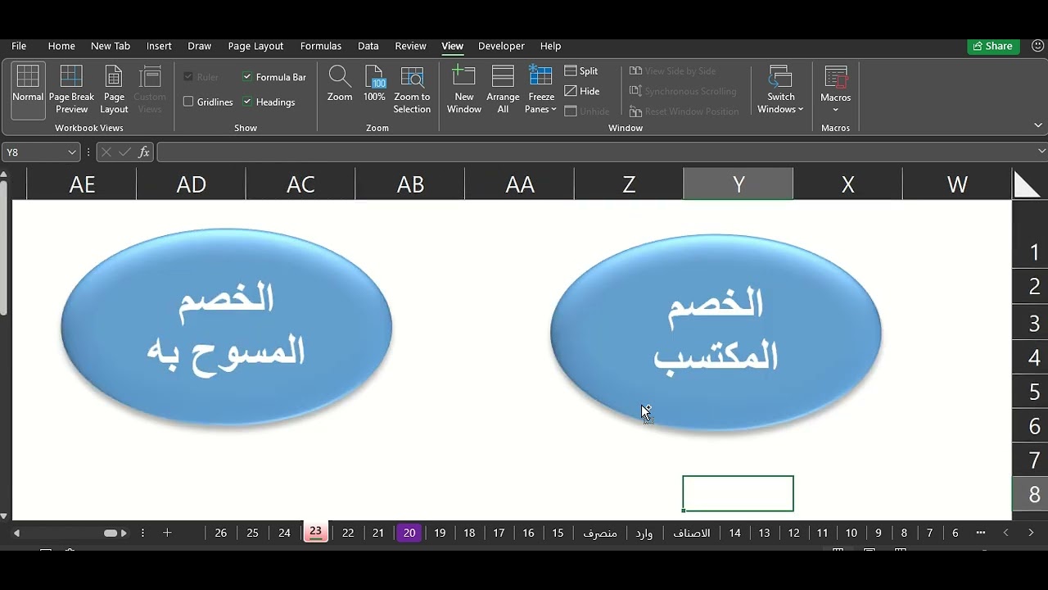Open the Review tab
1048x590 pixels.
pos(410,46)
